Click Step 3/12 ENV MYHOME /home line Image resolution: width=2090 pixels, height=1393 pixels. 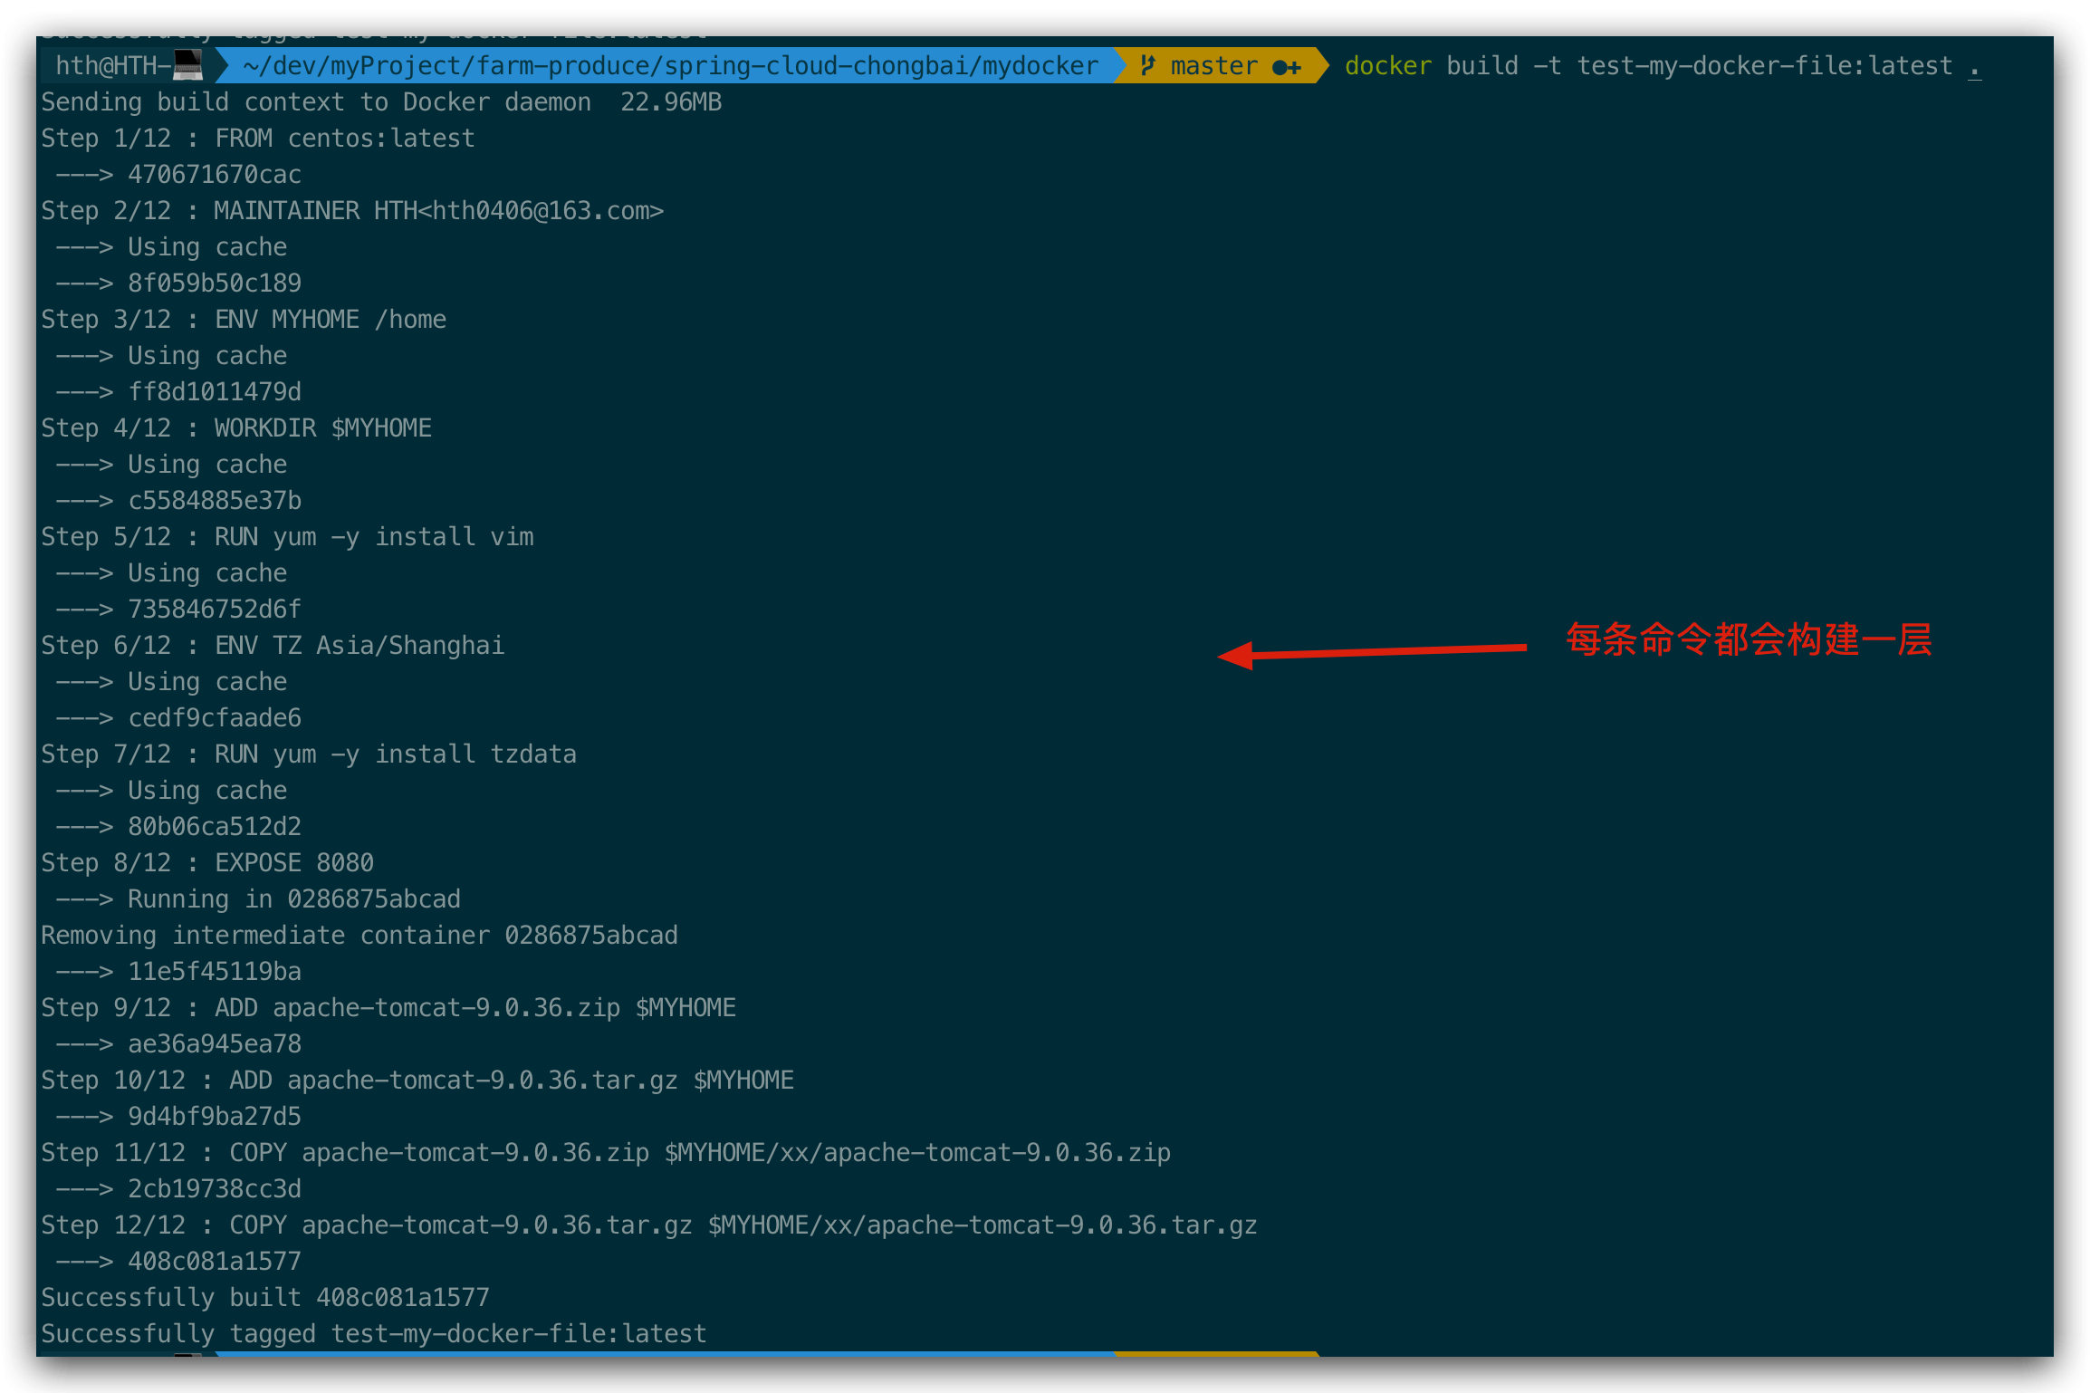[x=244, y=320]
